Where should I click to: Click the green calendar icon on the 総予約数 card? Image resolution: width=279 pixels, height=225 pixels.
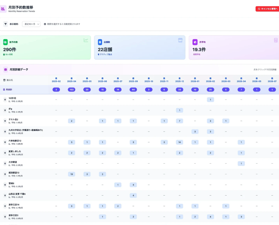(5, 42)
